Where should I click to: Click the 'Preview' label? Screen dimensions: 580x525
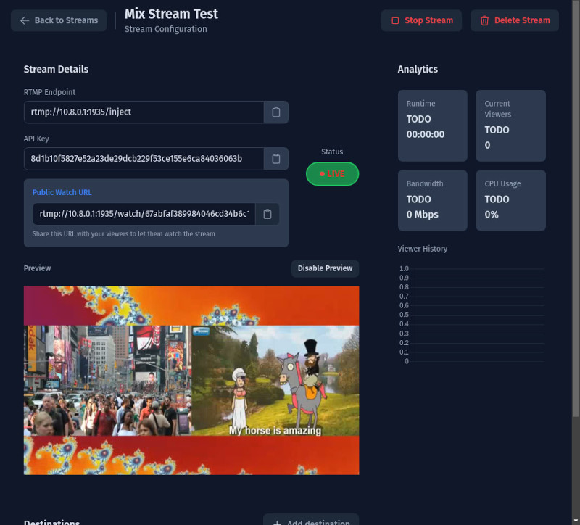point(38,268)
